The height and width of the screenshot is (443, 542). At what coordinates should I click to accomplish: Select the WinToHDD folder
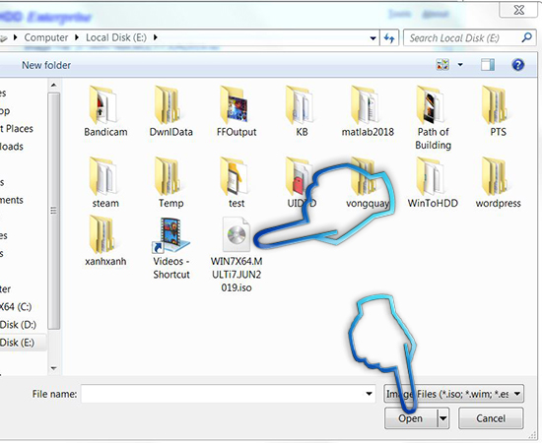[433, 182]
